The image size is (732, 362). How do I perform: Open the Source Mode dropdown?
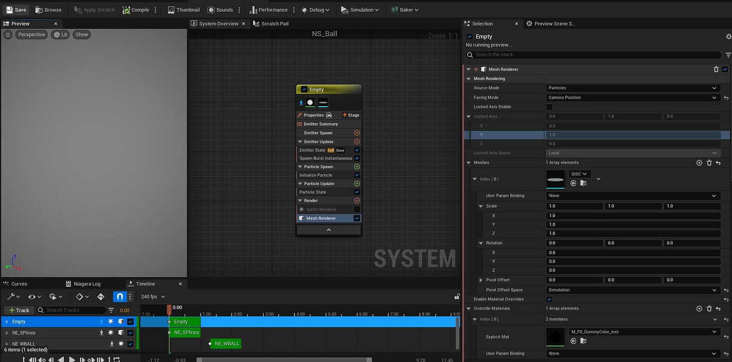tap(633, 88)
